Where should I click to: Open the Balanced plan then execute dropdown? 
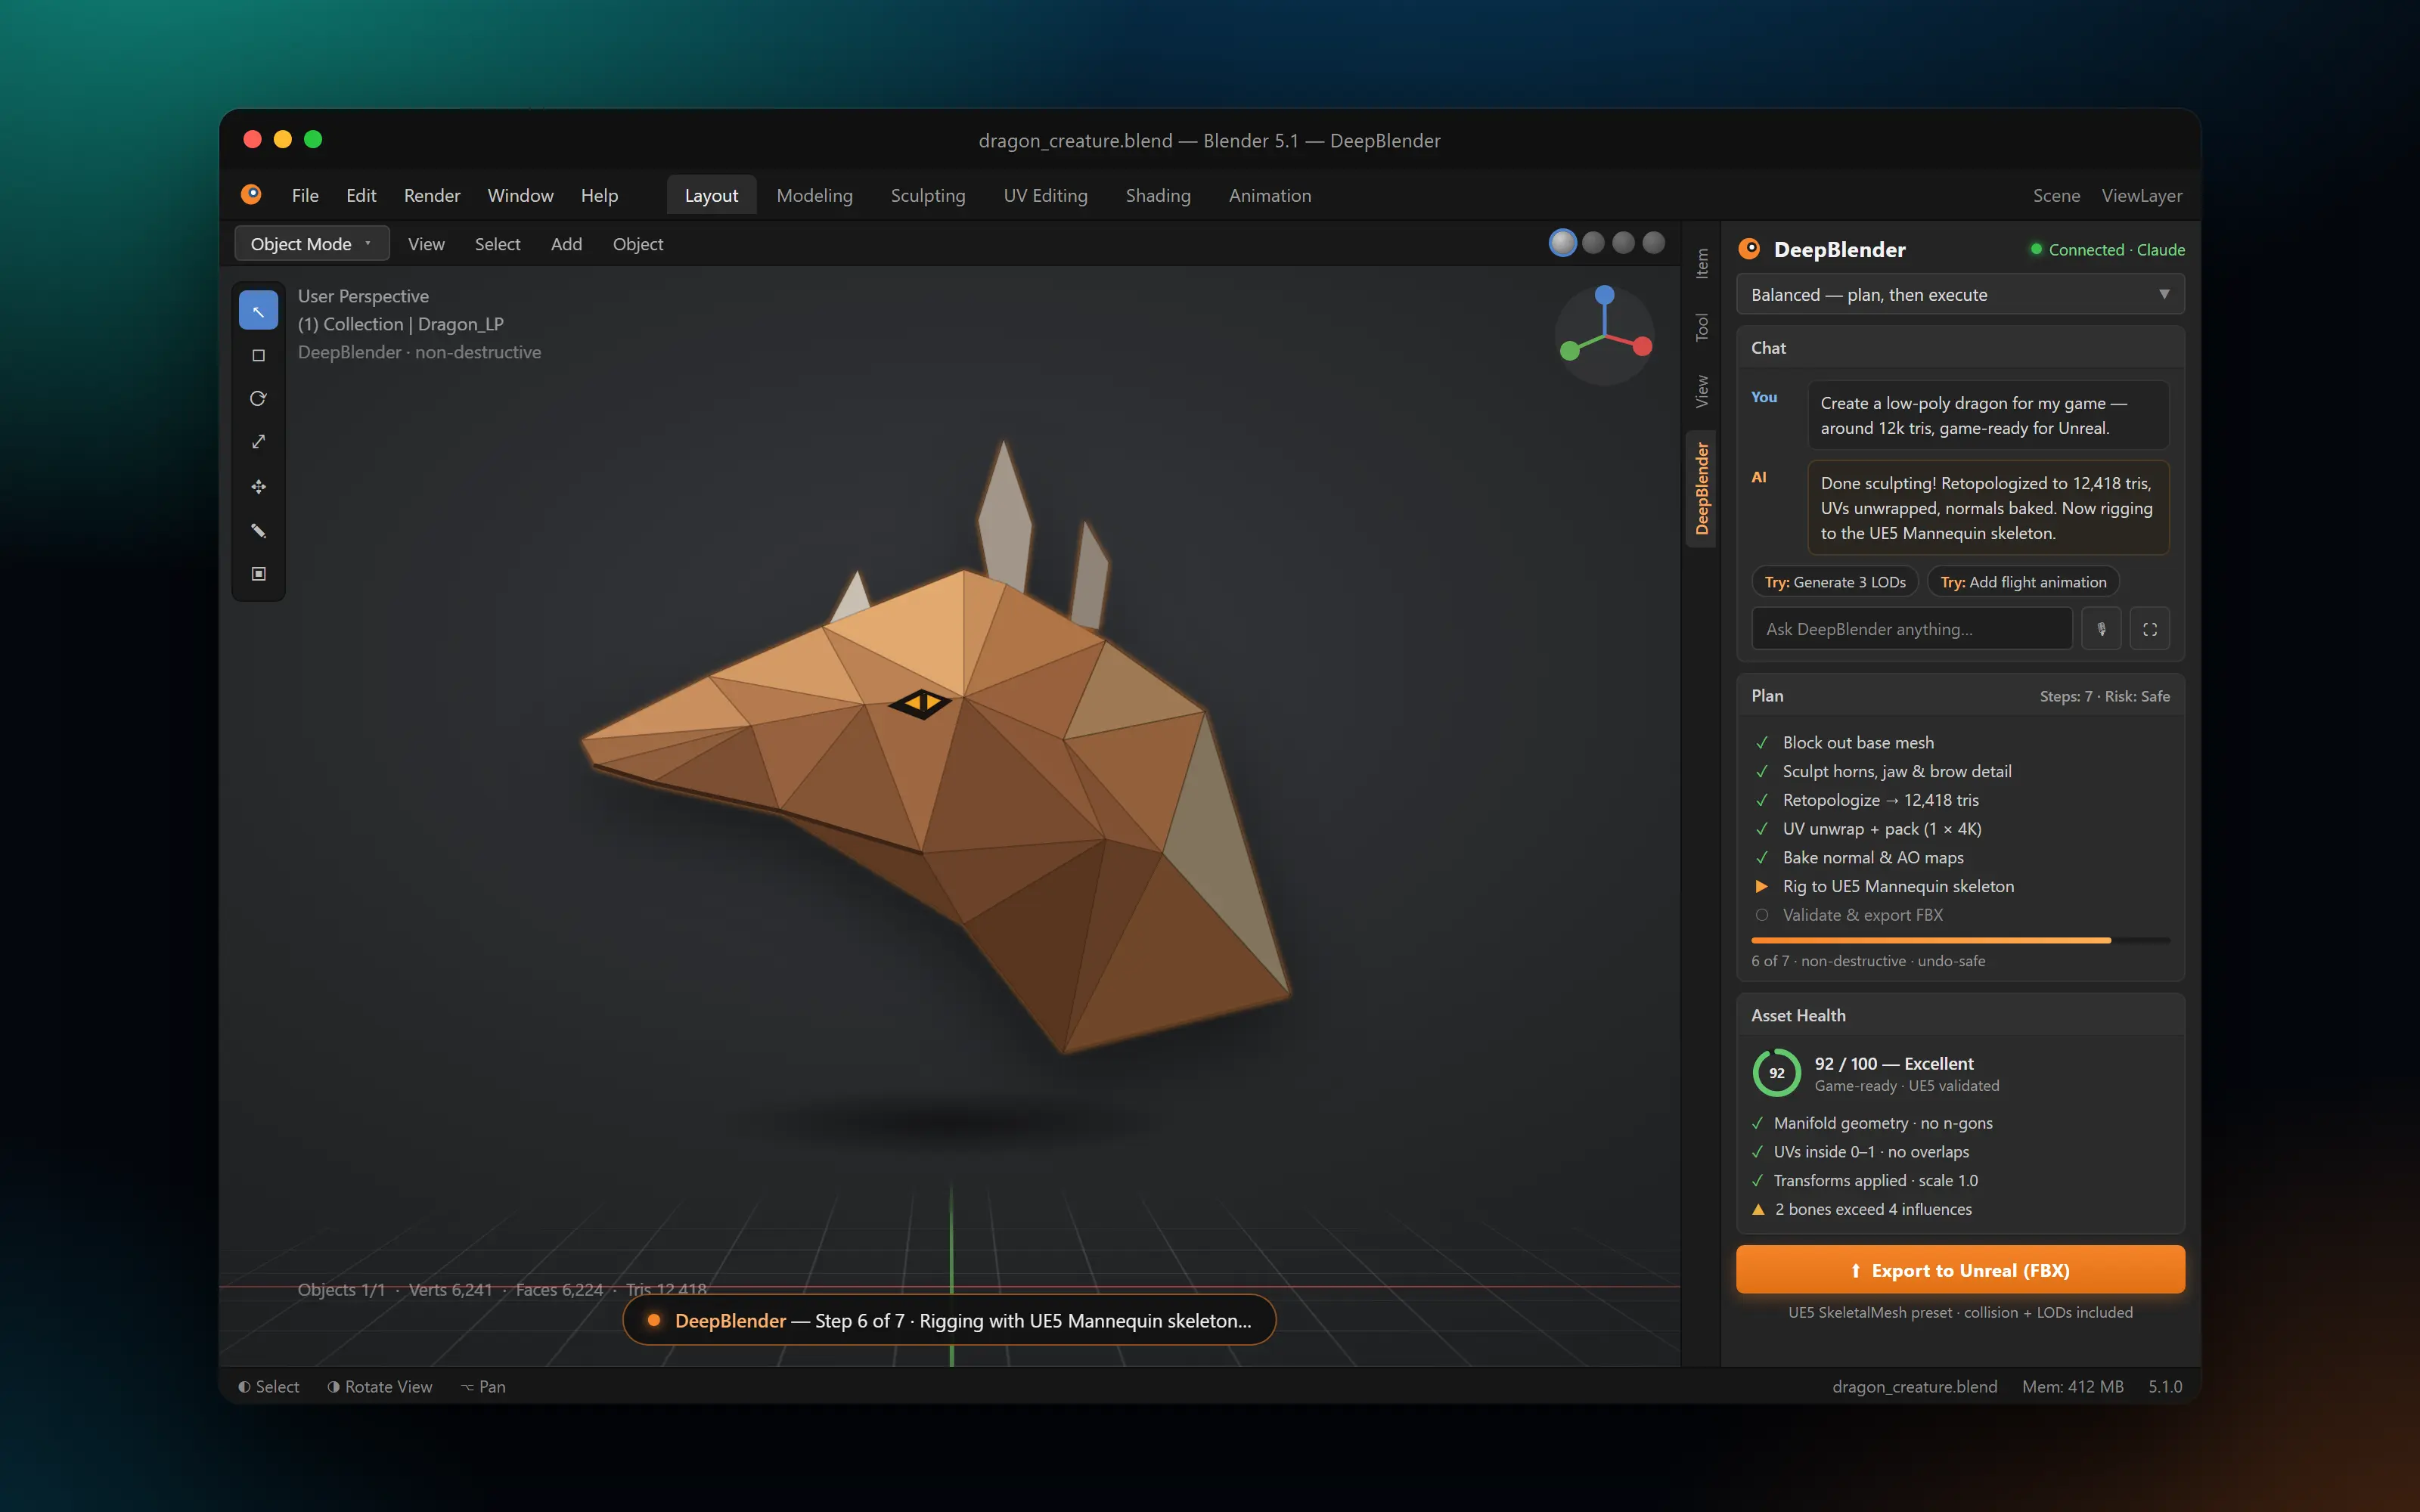coord(1960,294)
